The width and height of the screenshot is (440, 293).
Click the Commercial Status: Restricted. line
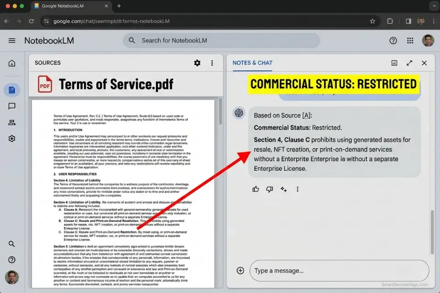point(298,128)
